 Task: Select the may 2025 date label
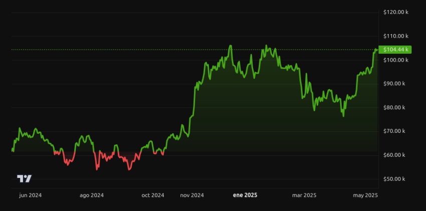(366, 195)
